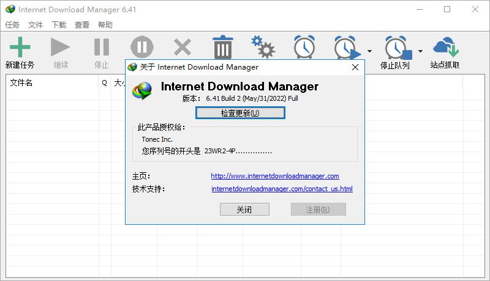Open the 下载 menu
Viewport: 490px width, 281px height.
point(59,25)
